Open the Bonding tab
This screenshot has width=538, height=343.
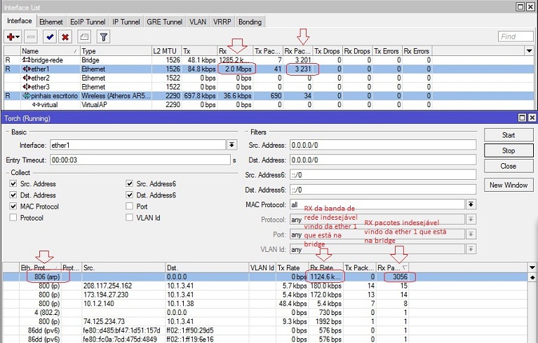coord(250,22)
